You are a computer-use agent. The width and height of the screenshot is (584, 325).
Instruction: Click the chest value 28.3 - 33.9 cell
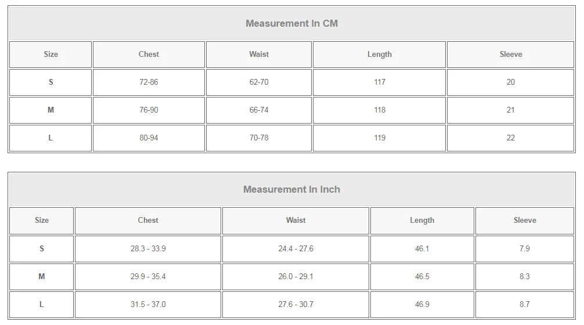(148, 249)
